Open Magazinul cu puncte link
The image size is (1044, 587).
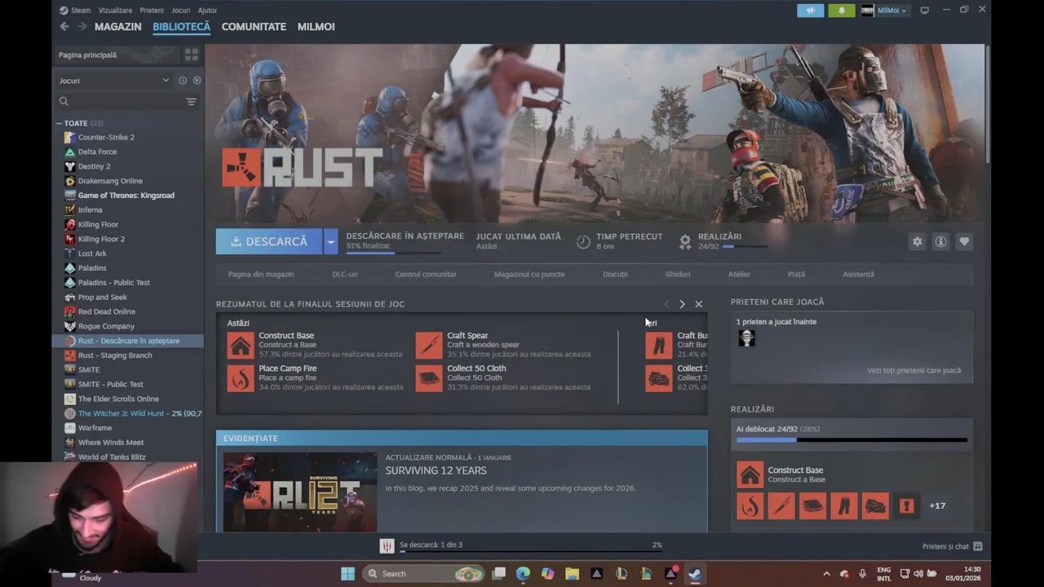click(x=529, y=274)
